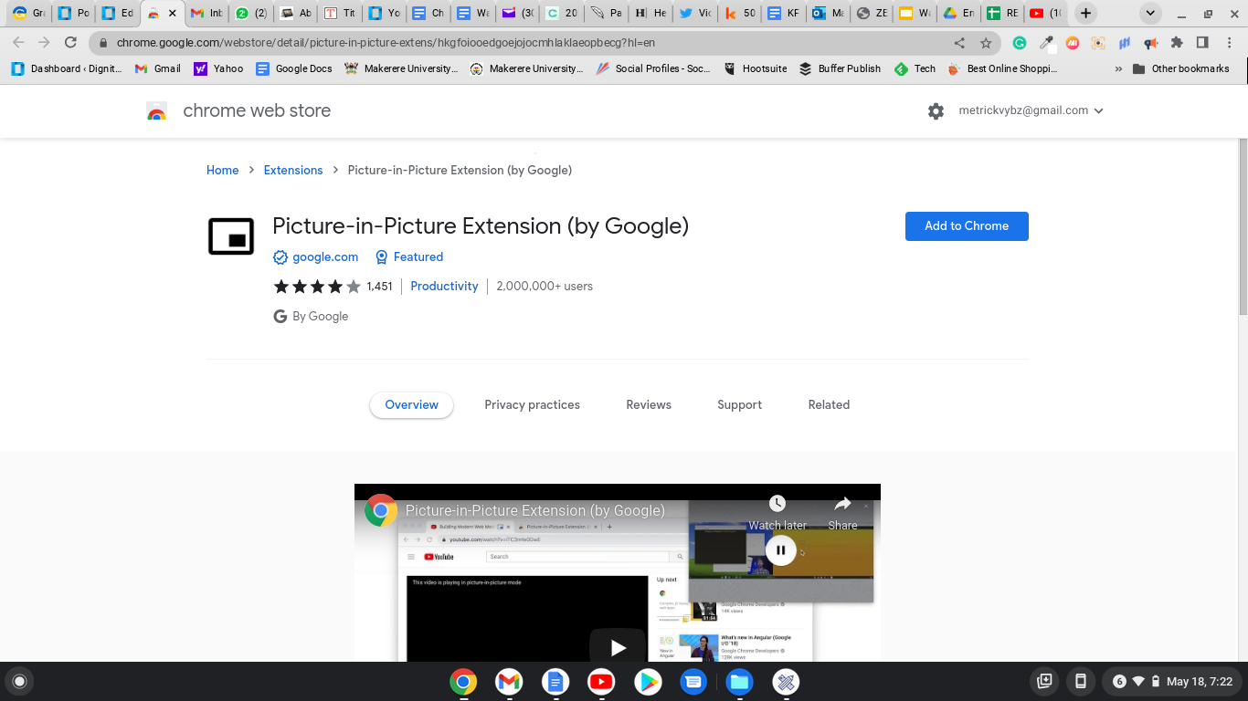This screenshot has width=1248, height=701.
Task: Switch to the Privacy practices tab
Action: [x=532, y=405]
